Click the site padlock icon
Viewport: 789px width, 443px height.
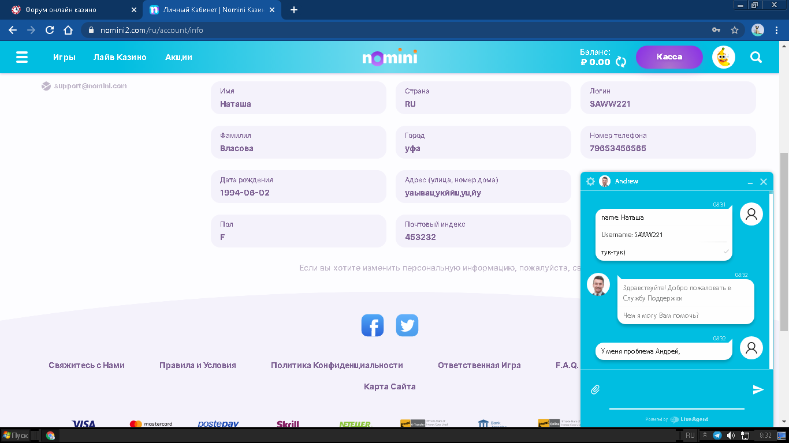click(91, 30)
